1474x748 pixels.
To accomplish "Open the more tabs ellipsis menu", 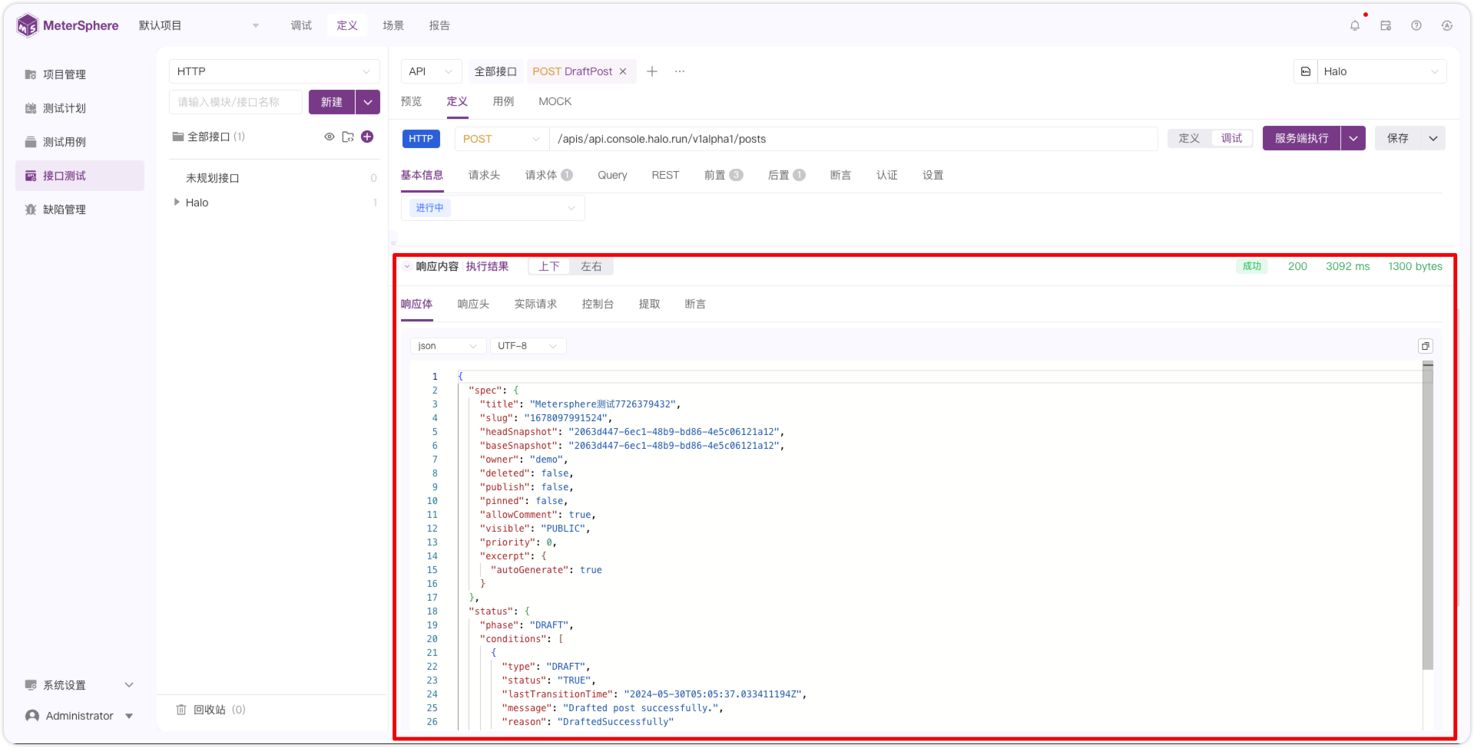I will click(680, 71).
